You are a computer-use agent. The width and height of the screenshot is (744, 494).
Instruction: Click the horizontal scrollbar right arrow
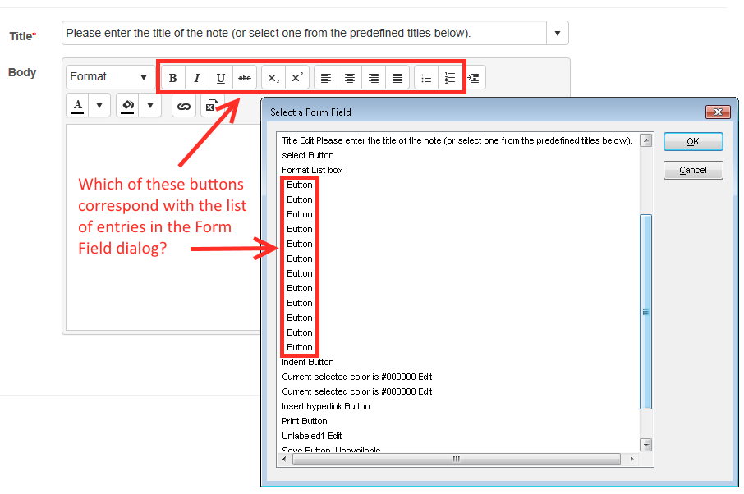point(631,459)
